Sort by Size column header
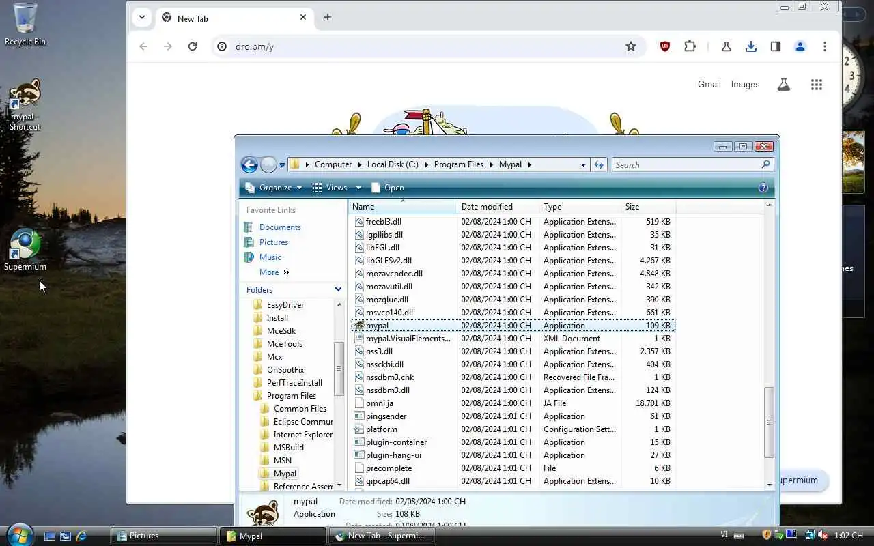Screen dimensions: 874x546 [x=648, y=207]
